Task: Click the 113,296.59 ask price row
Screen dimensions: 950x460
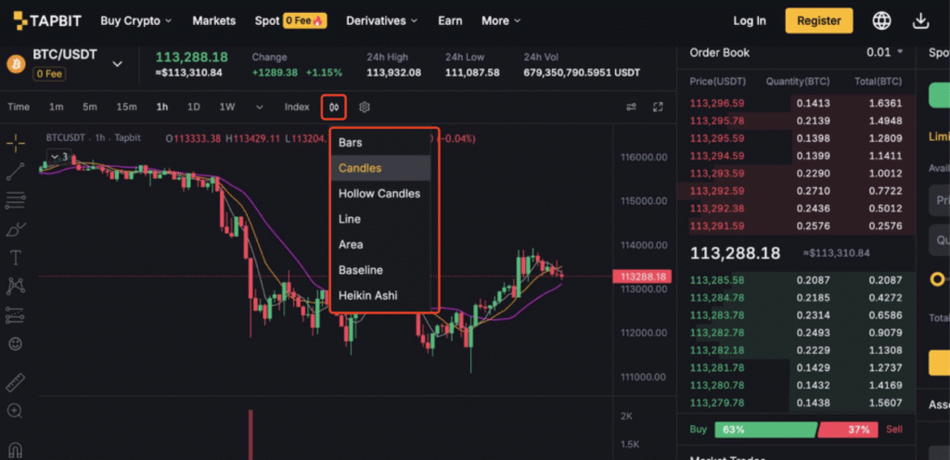Action: (x=795, y=103)
